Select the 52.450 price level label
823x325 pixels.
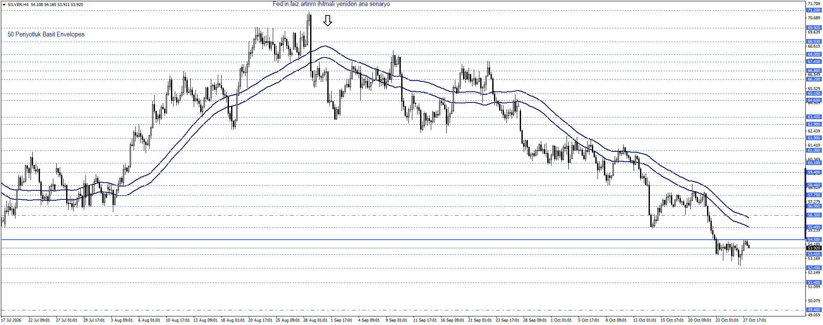pos(814,268)
